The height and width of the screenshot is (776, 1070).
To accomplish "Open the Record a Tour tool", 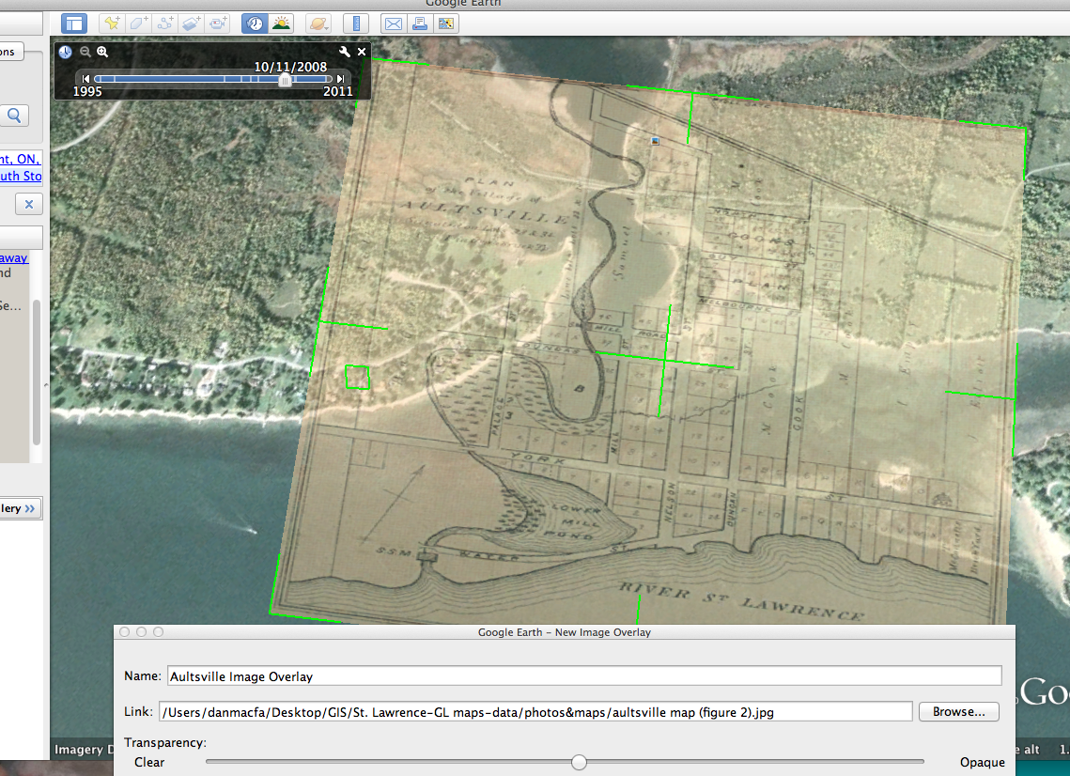I will coord(217,23).
